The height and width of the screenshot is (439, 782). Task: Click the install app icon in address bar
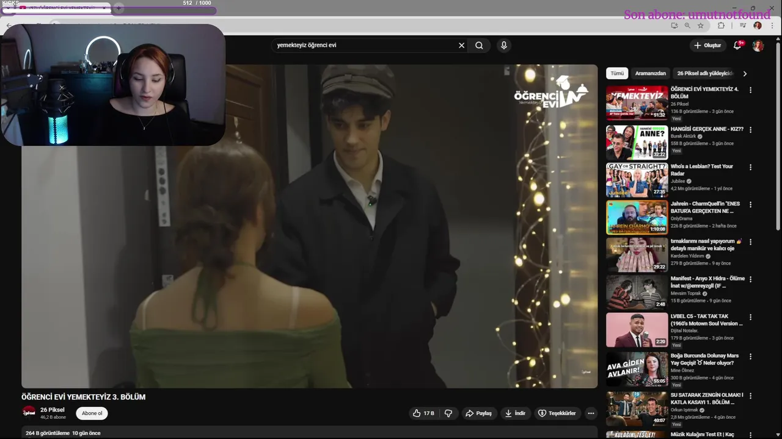click(674, 26)
